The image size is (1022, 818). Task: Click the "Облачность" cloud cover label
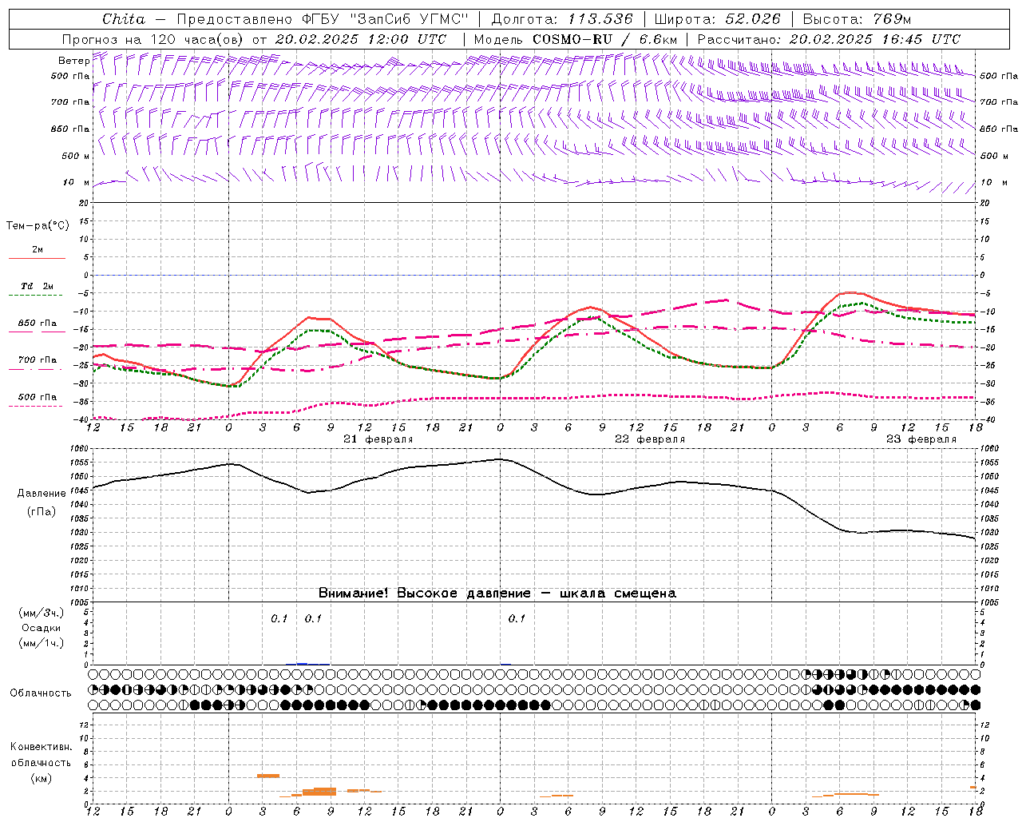41,693
